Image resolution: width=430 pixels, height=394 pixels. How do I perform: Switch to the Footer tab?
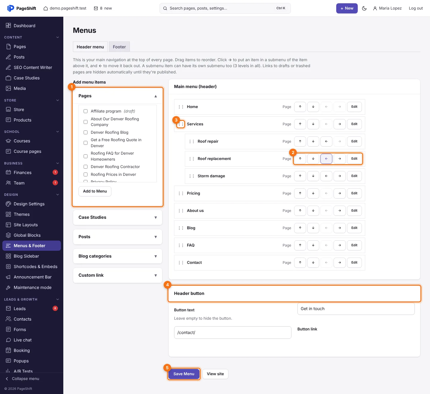119,47
